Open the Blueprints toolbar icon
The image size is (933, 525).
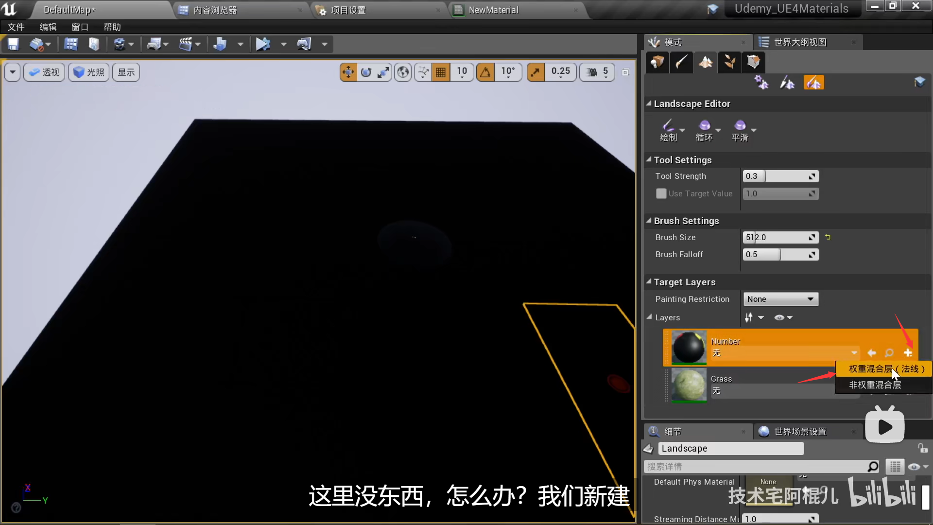tap(154, 44)
